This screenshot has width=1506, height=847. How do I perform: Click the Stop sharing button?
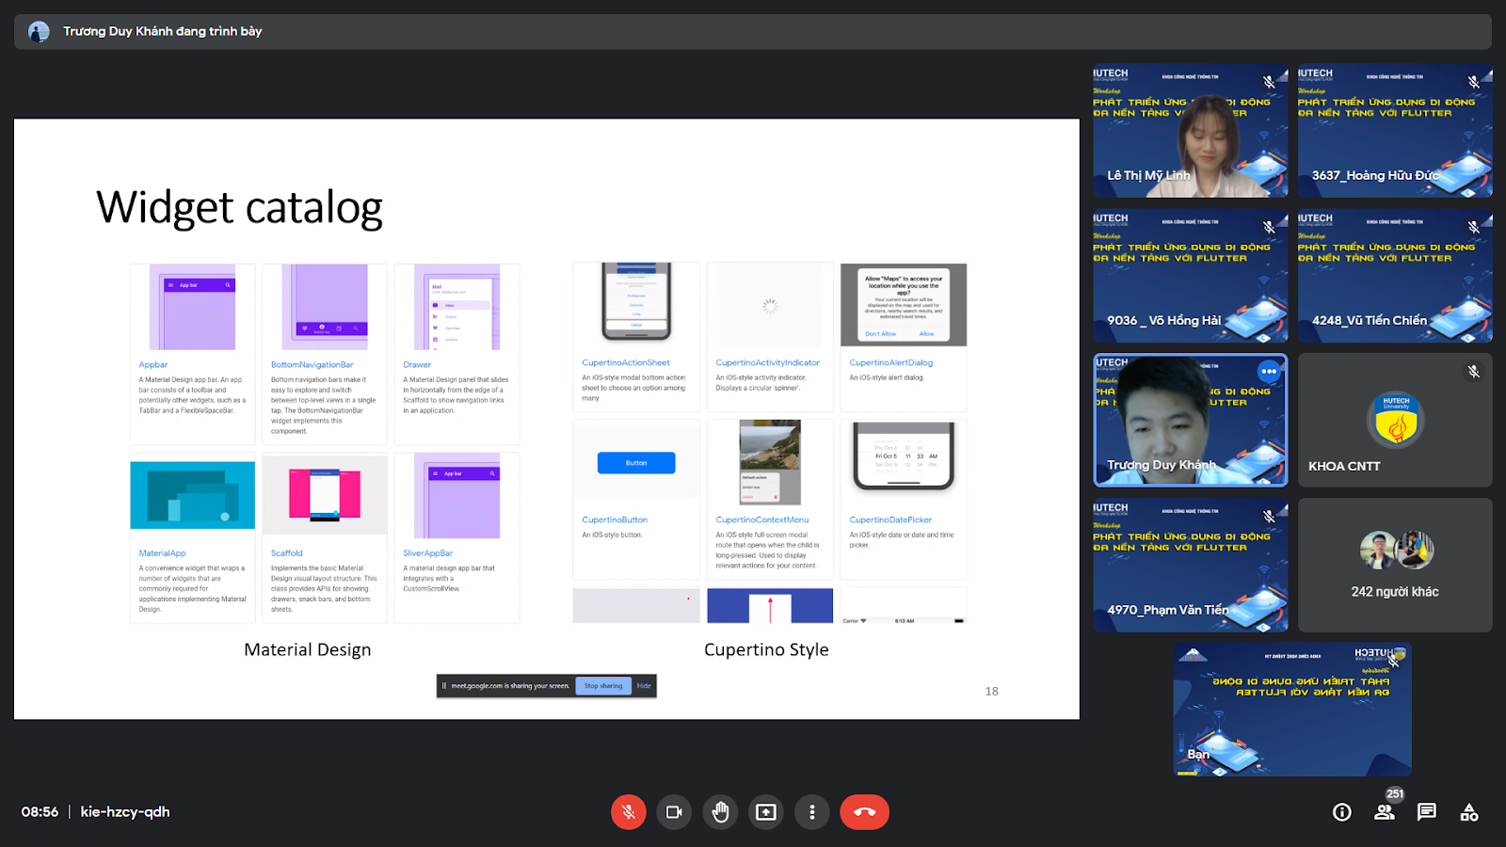pos(602,686)
